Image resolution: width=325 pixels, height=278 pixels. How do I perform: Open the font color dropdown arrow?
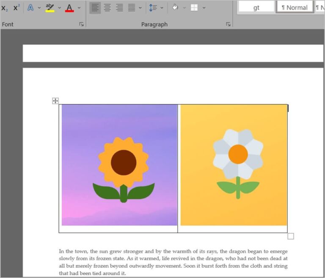79,8
